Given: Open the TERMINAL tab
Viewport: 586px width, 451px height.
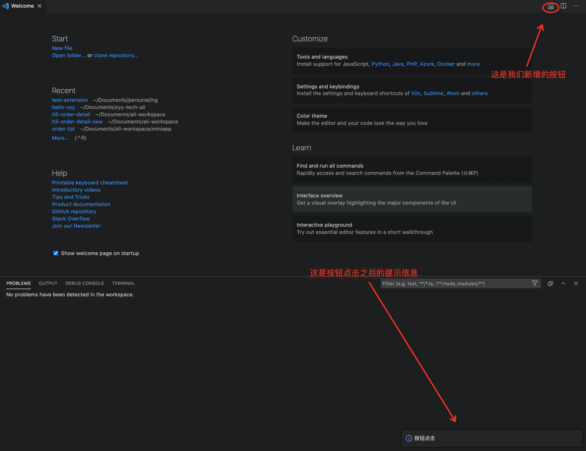Looking at the screenshot, I should coord(123,283).
